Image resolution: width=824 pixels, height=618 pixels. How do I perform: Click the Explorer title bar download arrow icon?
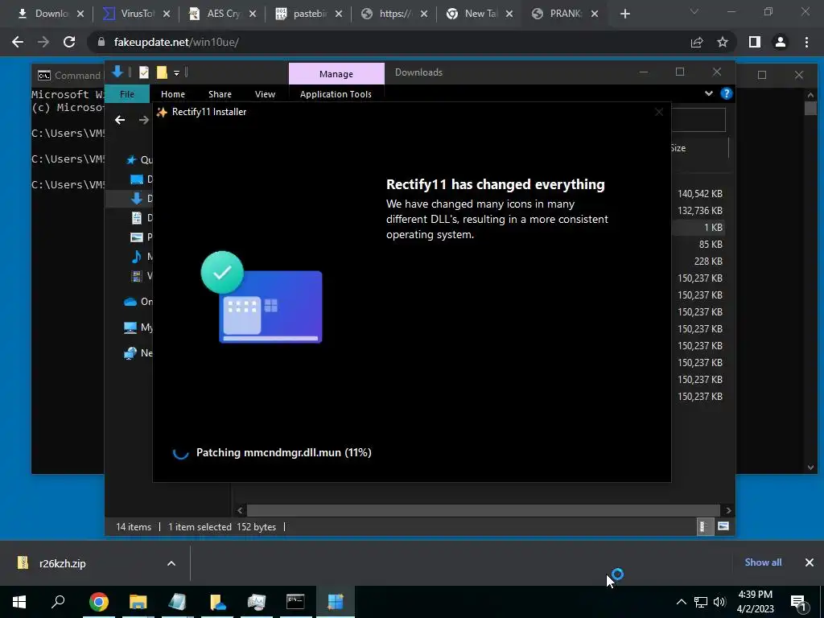point(117,72)
